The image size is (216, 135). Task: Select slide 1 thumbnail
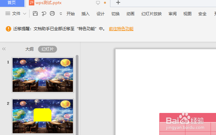pos(43,75)
